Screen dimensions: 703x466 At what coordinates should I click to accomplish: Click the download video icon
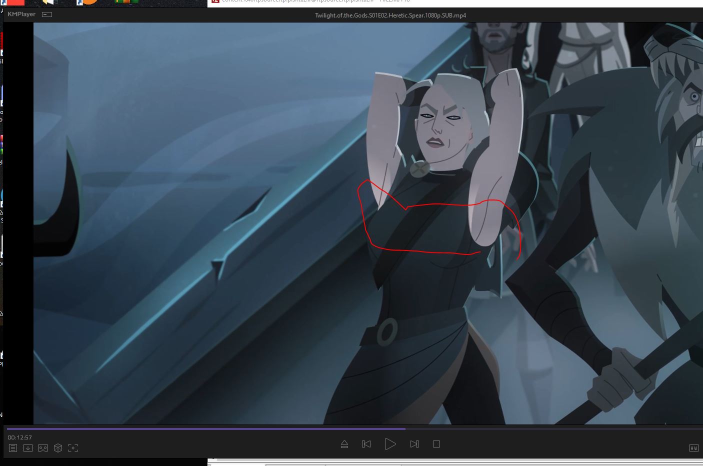[28, 448]
